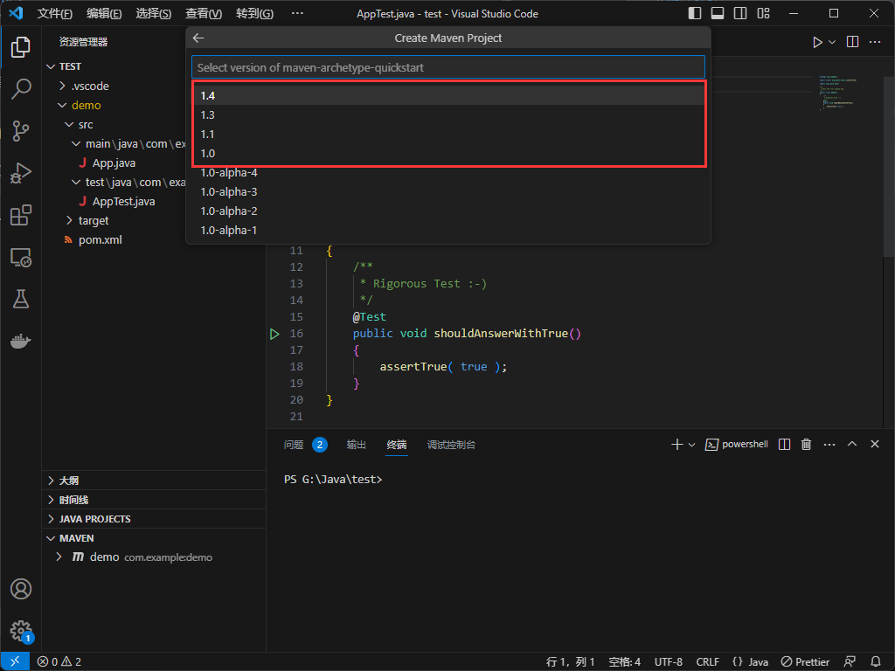Switch to the 调试控制台 tab
The image size is (895, 671).
451,445
